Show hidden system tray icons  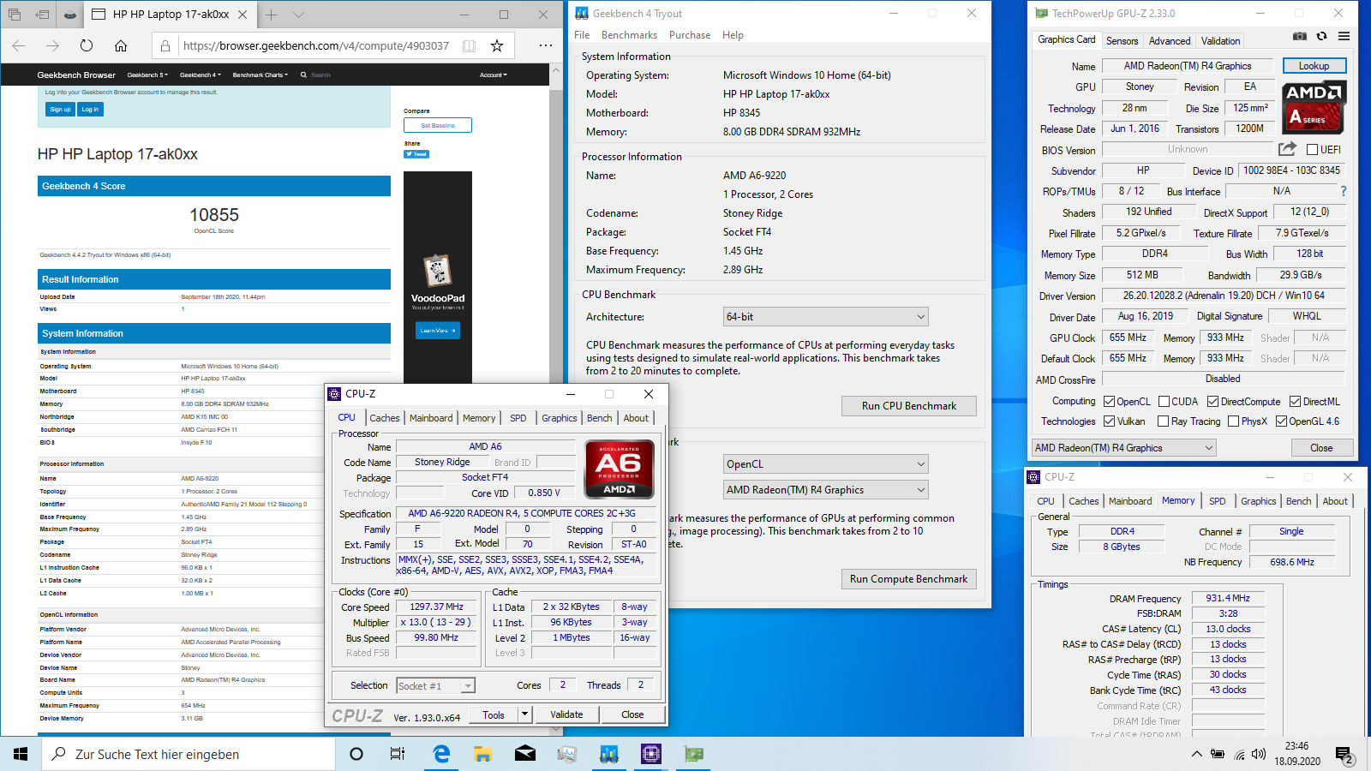pos(1196,754)
